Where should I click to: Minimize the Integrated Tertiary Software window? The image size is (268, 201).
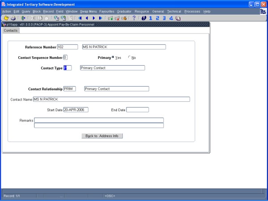(251, 4)
